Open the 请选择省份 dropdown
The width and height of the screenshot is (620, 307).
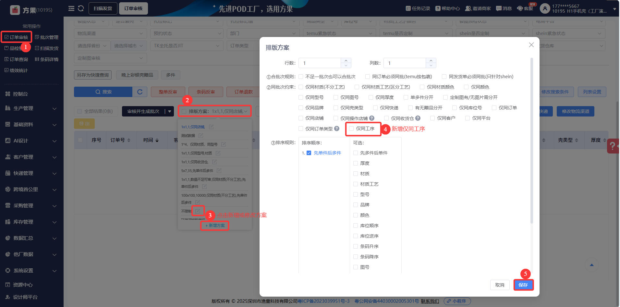92,46
